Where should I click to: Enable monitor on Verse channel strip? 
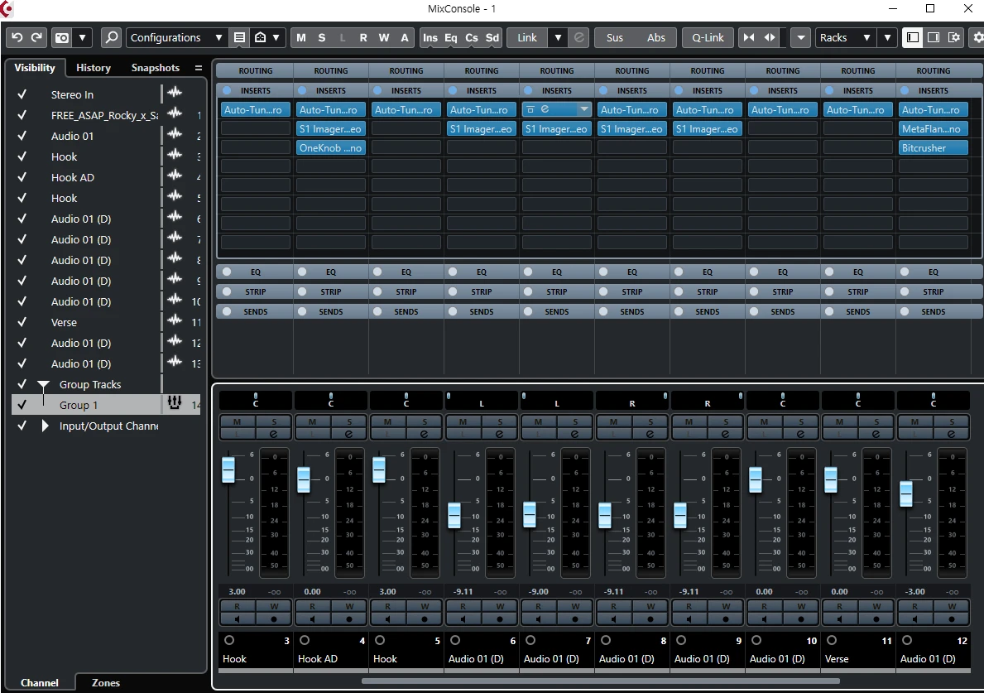pyautogui.click(x=839, y=619)
